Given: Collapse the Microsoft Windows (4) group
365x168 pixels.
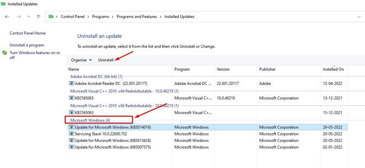Looking at the screenshot, I should [x=90, y=120].
